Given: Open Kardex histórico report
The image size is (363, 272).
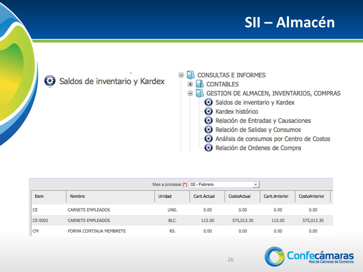Looking at the screenshot, I should point(237,111).
